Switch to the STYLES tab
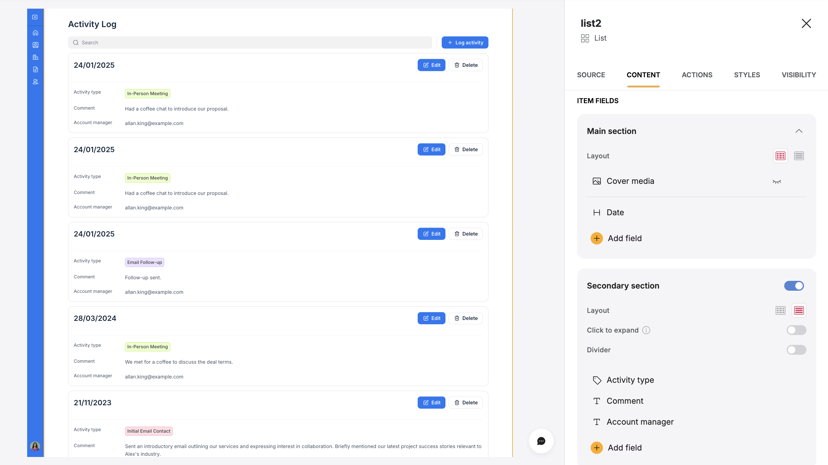828x465 pixels. [747, 75]
